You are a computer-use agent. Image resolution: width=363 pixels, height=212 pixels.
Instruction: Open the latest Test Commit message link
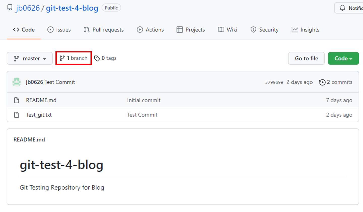pyautogui.click(x=60, y=82)
